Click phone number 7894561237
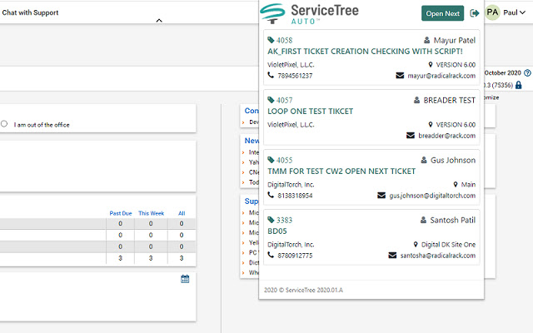The width and height of the screenshot is (533, 333). pyautogui.click(x=295, y=76)
